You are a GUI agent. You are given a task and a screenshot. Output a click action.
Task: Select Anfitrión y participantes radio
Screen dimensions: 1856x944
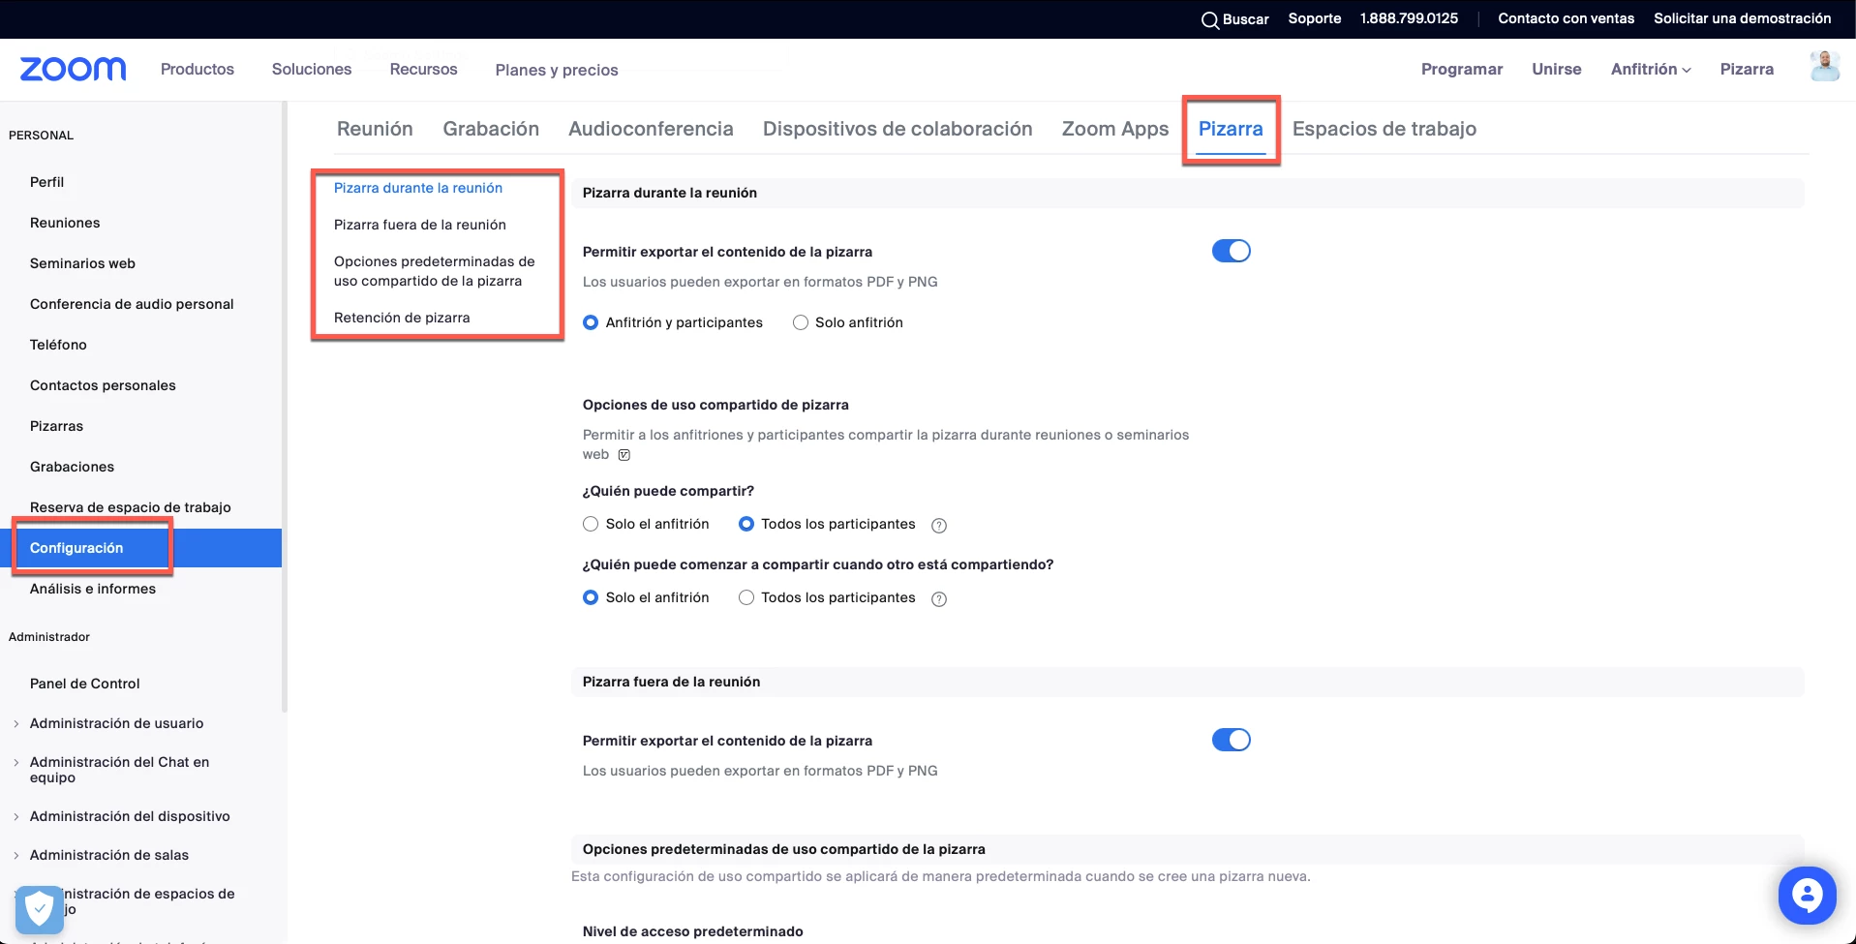click(591, 322)
